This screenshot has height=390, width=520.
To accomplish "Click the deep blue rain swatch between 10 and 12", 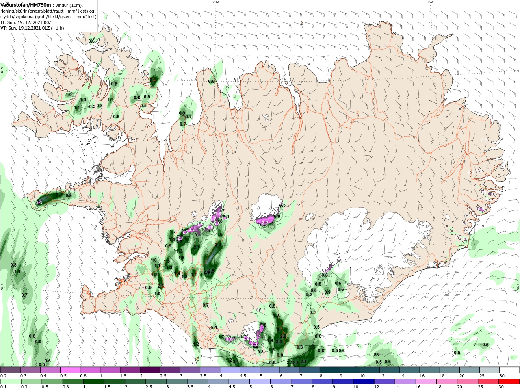I will click(x=363, y=381).
